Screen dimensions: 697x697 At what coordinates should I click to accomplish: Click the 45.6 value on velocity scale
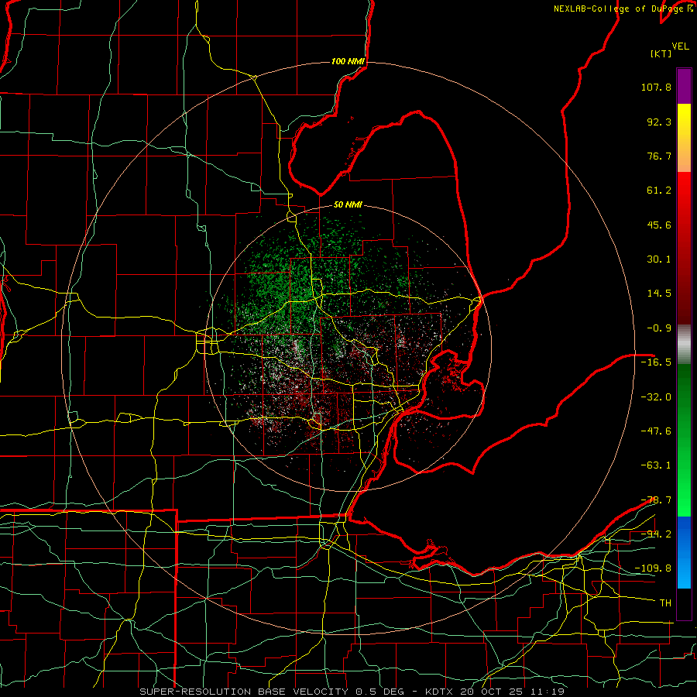(x=659, y=225)
